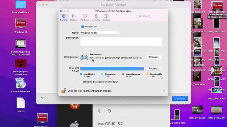
Task: Open the Backup tab
Action: pyautogui.click(x=106, y=18)
